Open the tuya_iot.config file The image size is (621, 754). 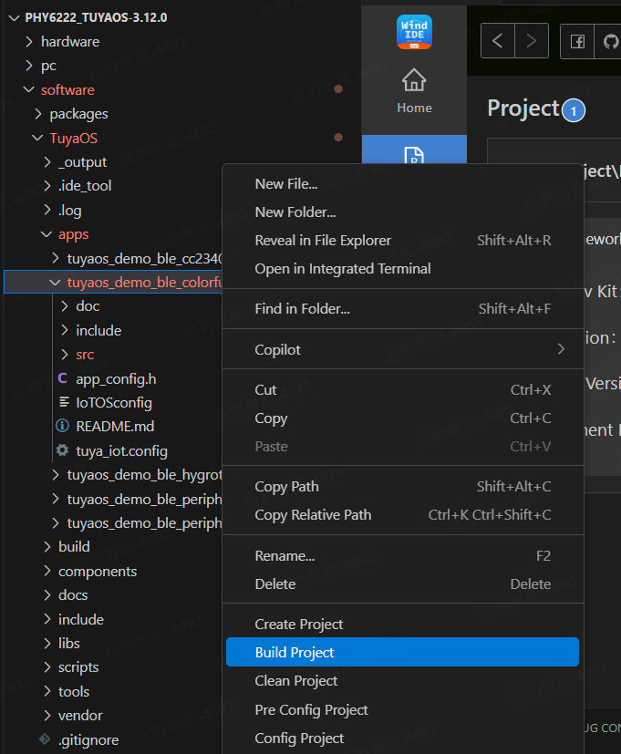tap(121, 450)
